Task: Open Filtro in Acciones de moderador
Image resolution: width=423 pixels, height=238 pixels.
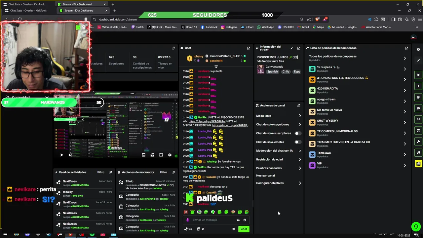Action: [x=164, y=172]
